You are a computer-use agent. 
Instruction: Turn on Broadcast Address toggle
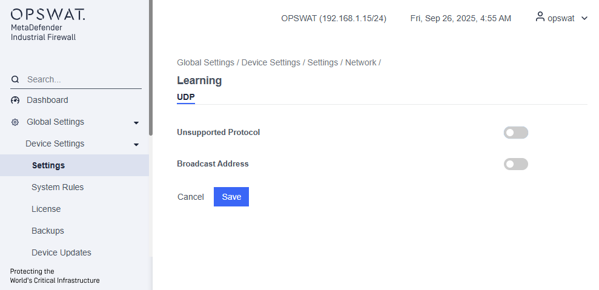[515, 164]
